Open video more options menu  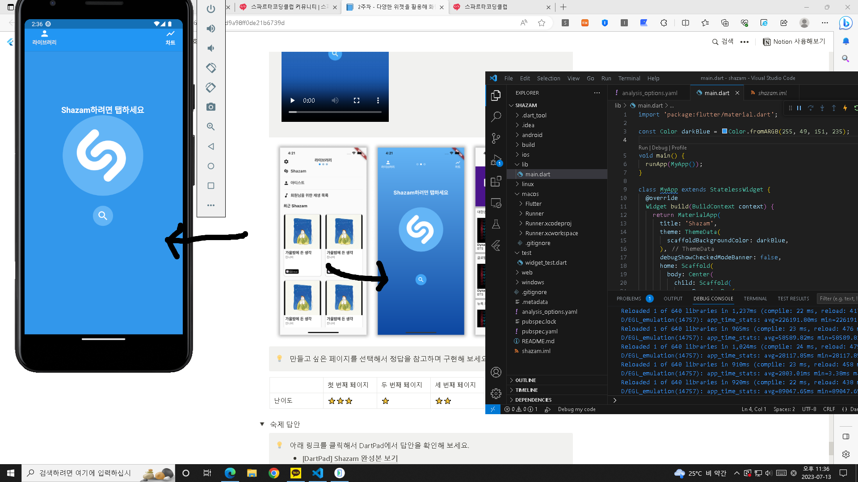click(x=378, y=100)
